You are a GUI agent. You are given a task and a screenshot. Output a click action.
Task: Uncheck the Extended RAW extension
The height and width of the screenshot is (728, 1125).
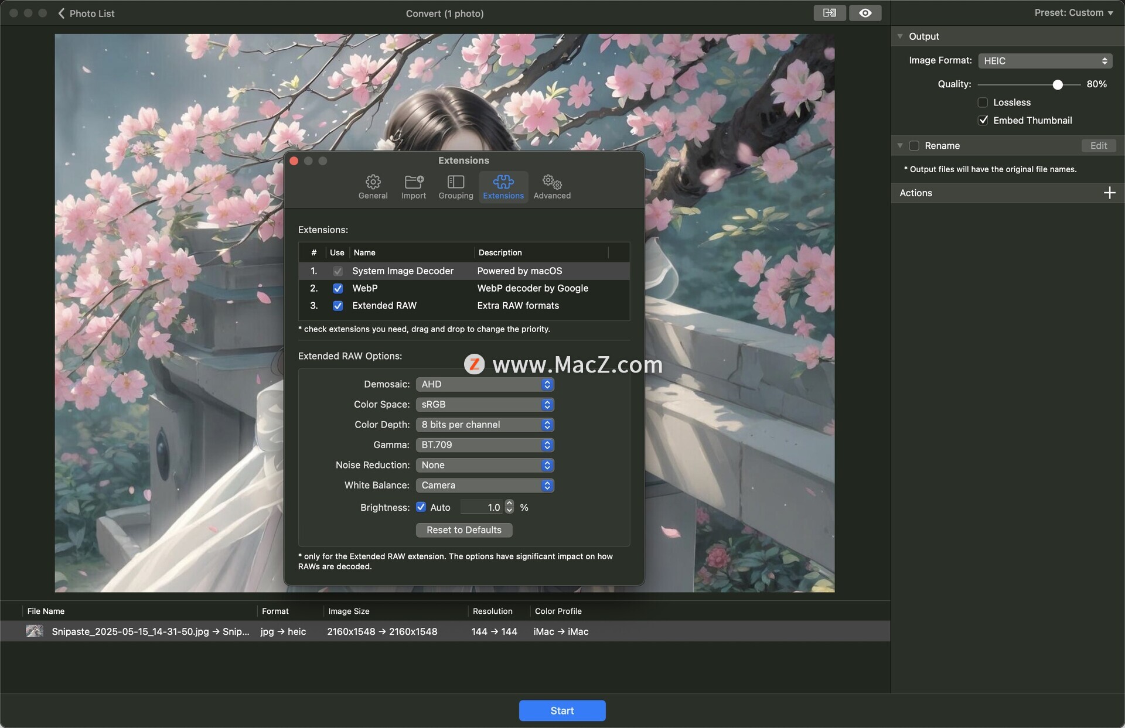[337, 306]
